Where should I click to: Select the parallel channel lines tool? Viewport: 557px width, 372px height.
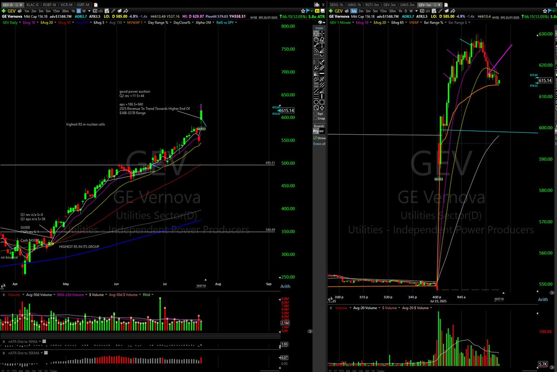coord(322,67)
